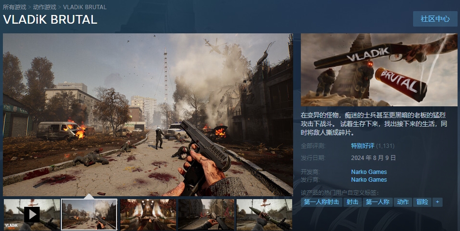Viewport: 460px width, 231px height.
Task: Click the game header capsule image
Action: click(379, 70)
